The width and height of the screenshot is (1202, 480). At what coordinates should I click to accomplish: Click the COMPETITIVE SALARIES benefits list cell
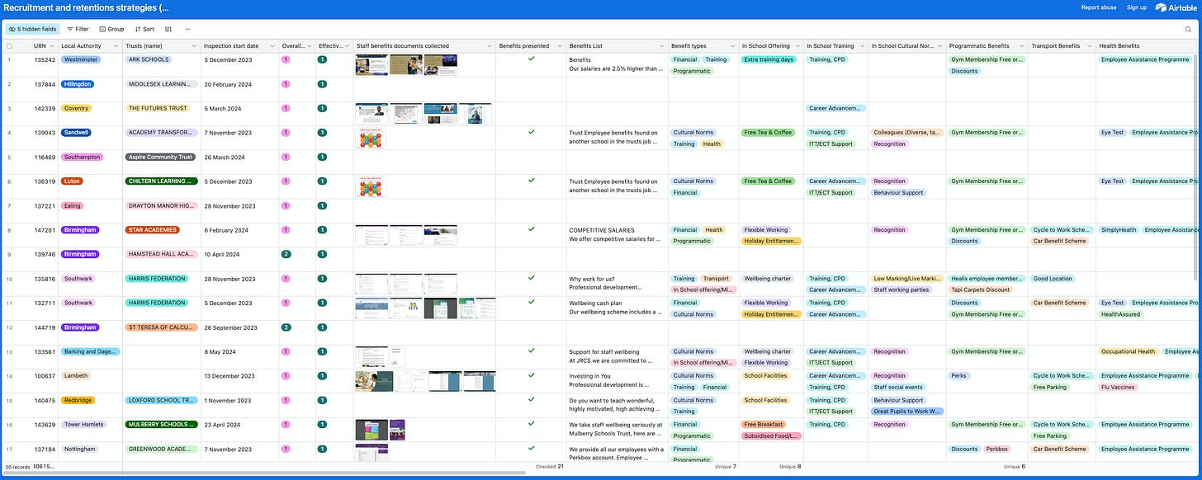[x=618, y=235]
